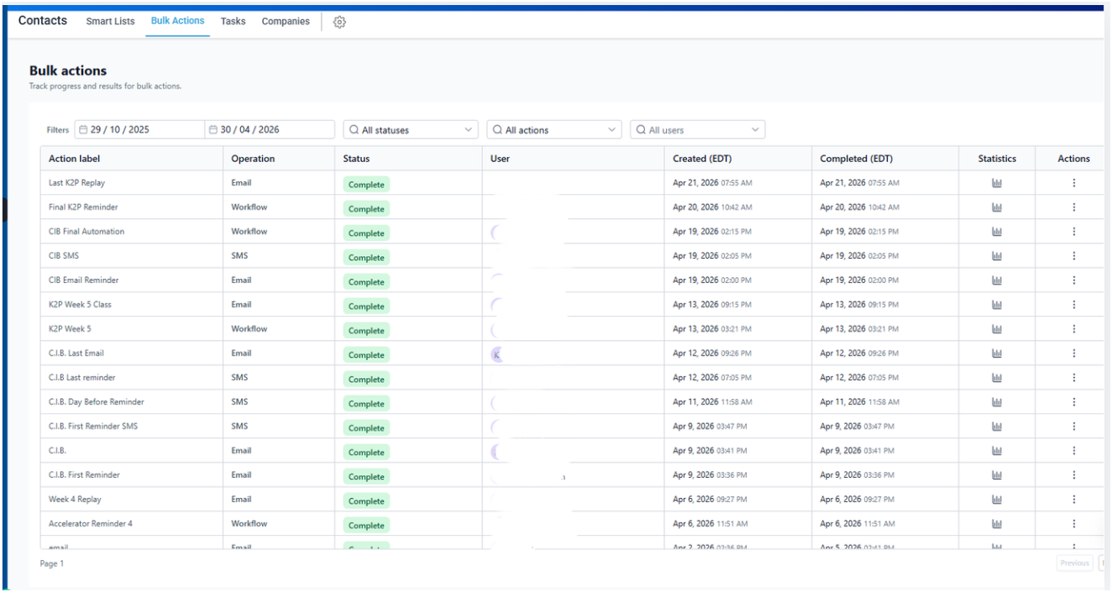This screenshot has width=1112, height=592.
Task: Pick start date 29 / 10 / 2025
Action: 139,130
